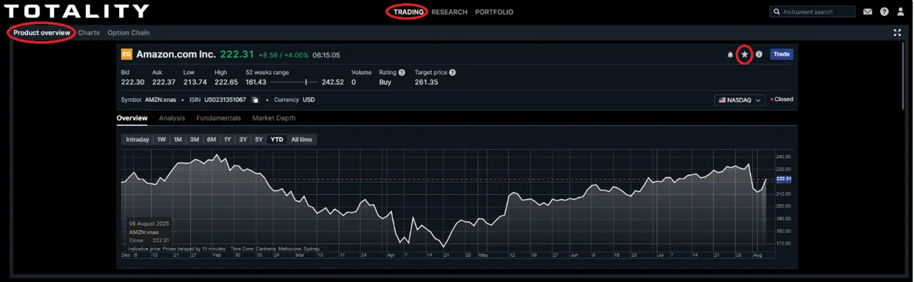Set chart range to 1W
Screen dimensions: 914x282
coord(162,140)
